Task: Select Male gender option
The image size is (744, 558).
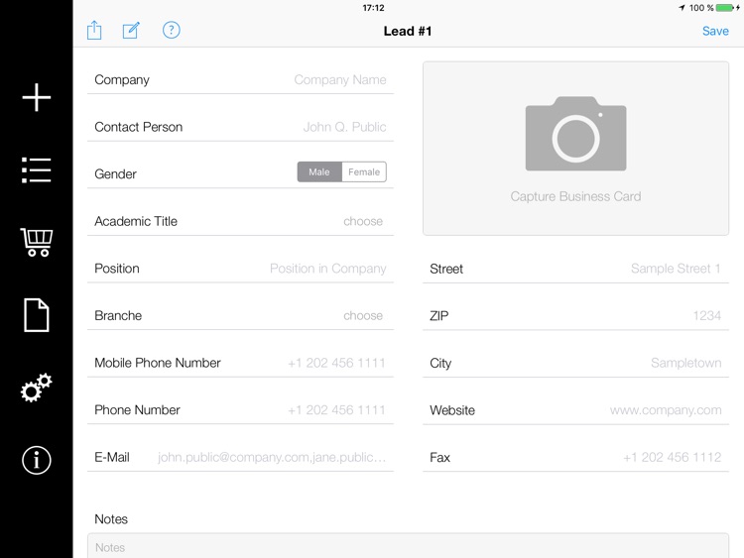Action: [x=319, y=172]
